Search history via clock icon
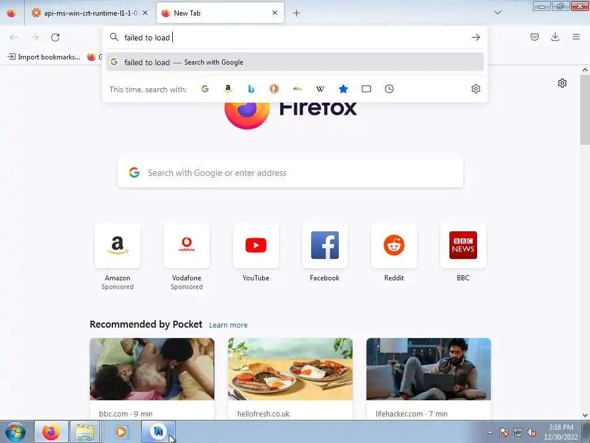This screenshot has height=443, width=590. click(389, 89)
